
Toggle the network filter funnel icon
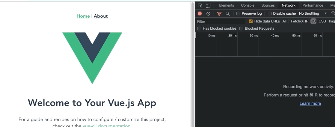pyautogui.click(x=219, y=13)
